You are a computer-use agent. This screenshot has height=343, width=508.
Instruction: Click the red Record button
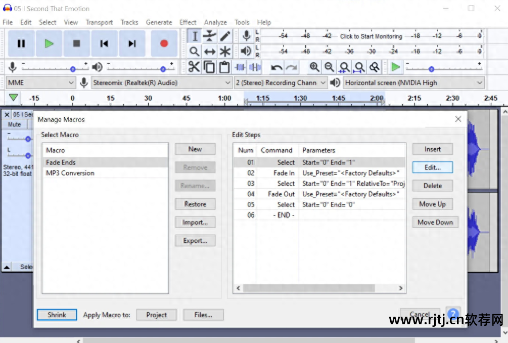click(x=164, y=44)
